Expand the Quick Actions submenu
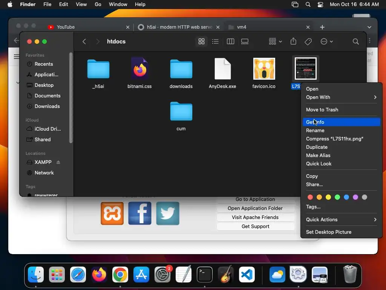The width and height of the screenshot is (386, 290). click(x=342, y=220)
